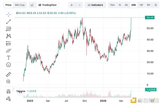This screenshot has height=106, width=162.
Task: Set interval to 1M
Action: [x=148, y=5]
